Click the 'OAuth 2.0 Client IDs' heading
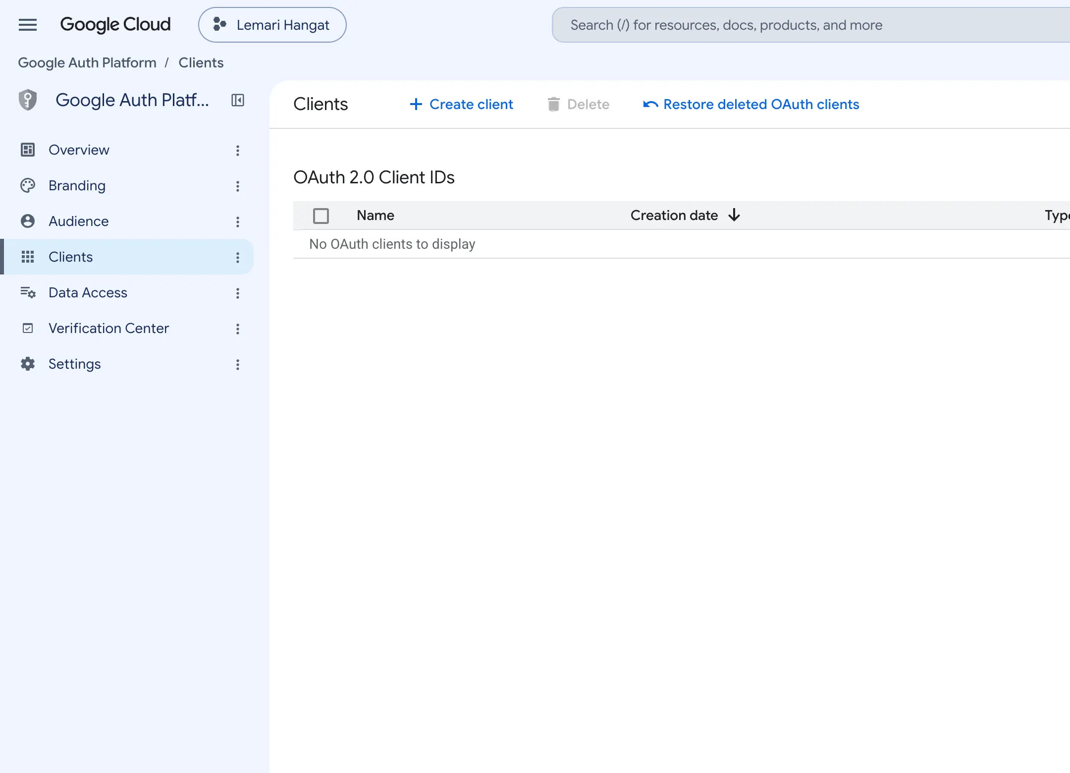Viewport: 1070px width, 773px height. pyautogui.click(x=374, y=177)
